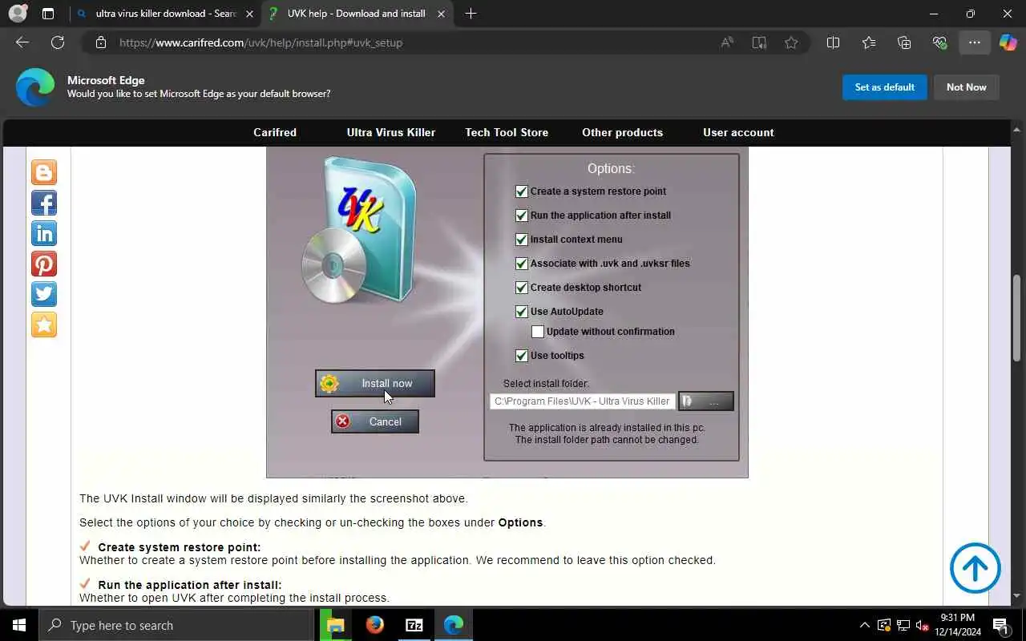Viewport: 1026px width, 641px height.
Task: Toggle Use tooltips checkbox
Action: [522, 356]
